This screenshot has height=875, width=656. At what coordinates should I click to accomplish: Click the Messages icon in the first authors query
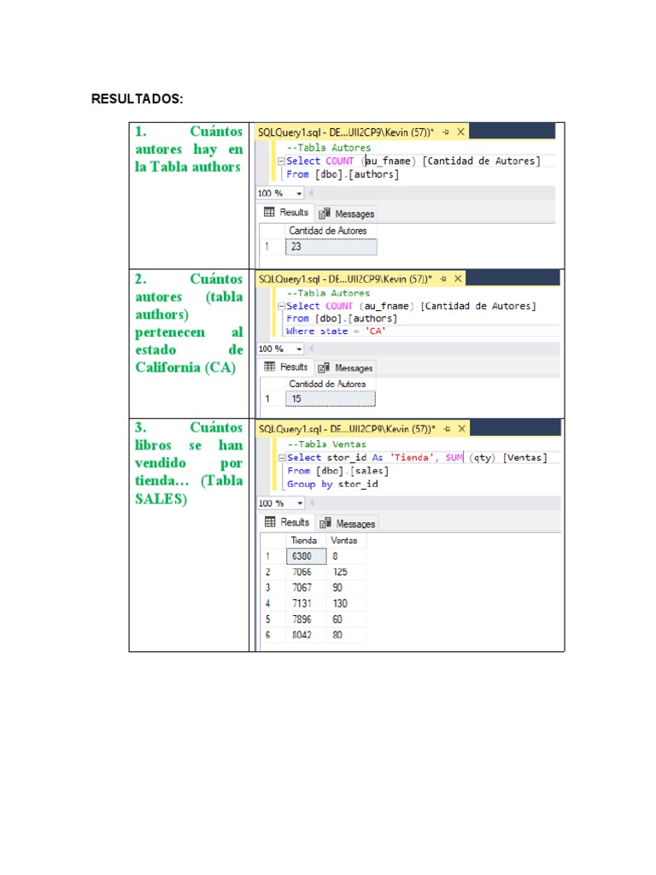point(325,214)
